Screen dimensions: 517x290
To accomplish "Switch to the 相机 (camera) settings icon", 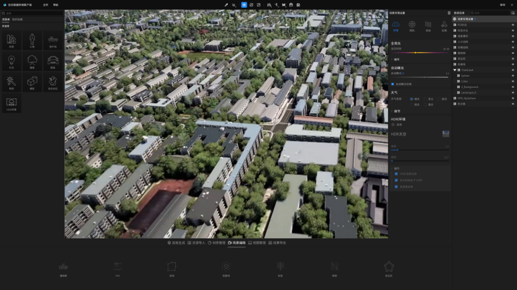I will 412,25.
